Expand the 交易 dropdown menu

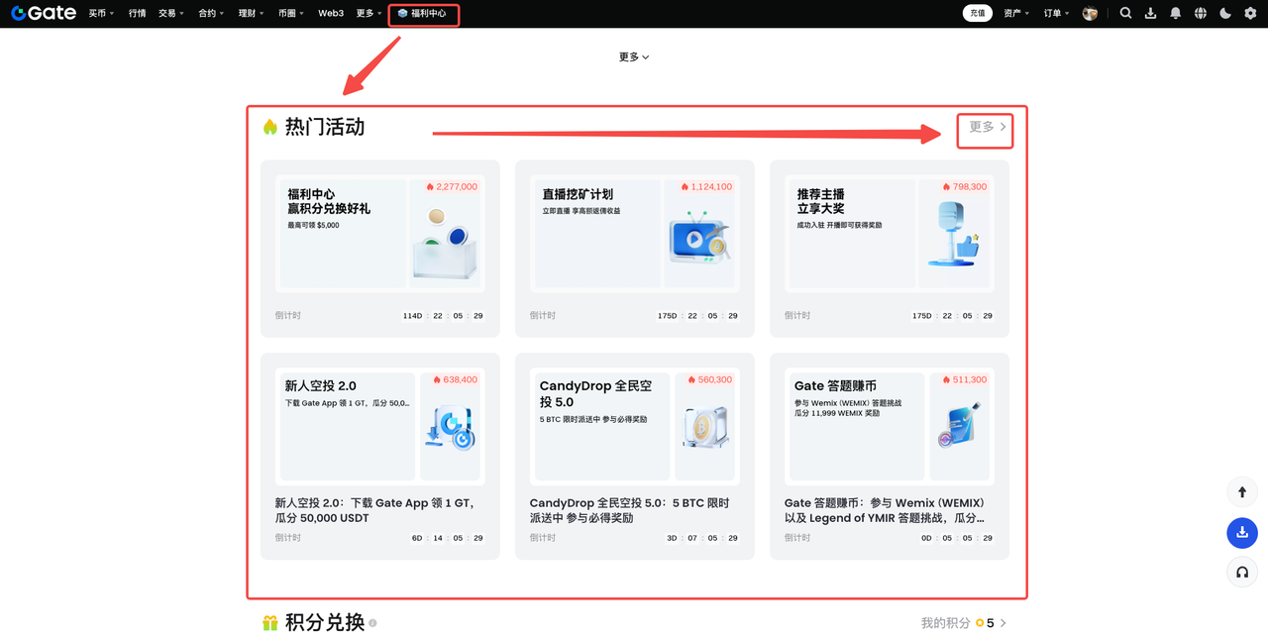click(x=168, y=13)
